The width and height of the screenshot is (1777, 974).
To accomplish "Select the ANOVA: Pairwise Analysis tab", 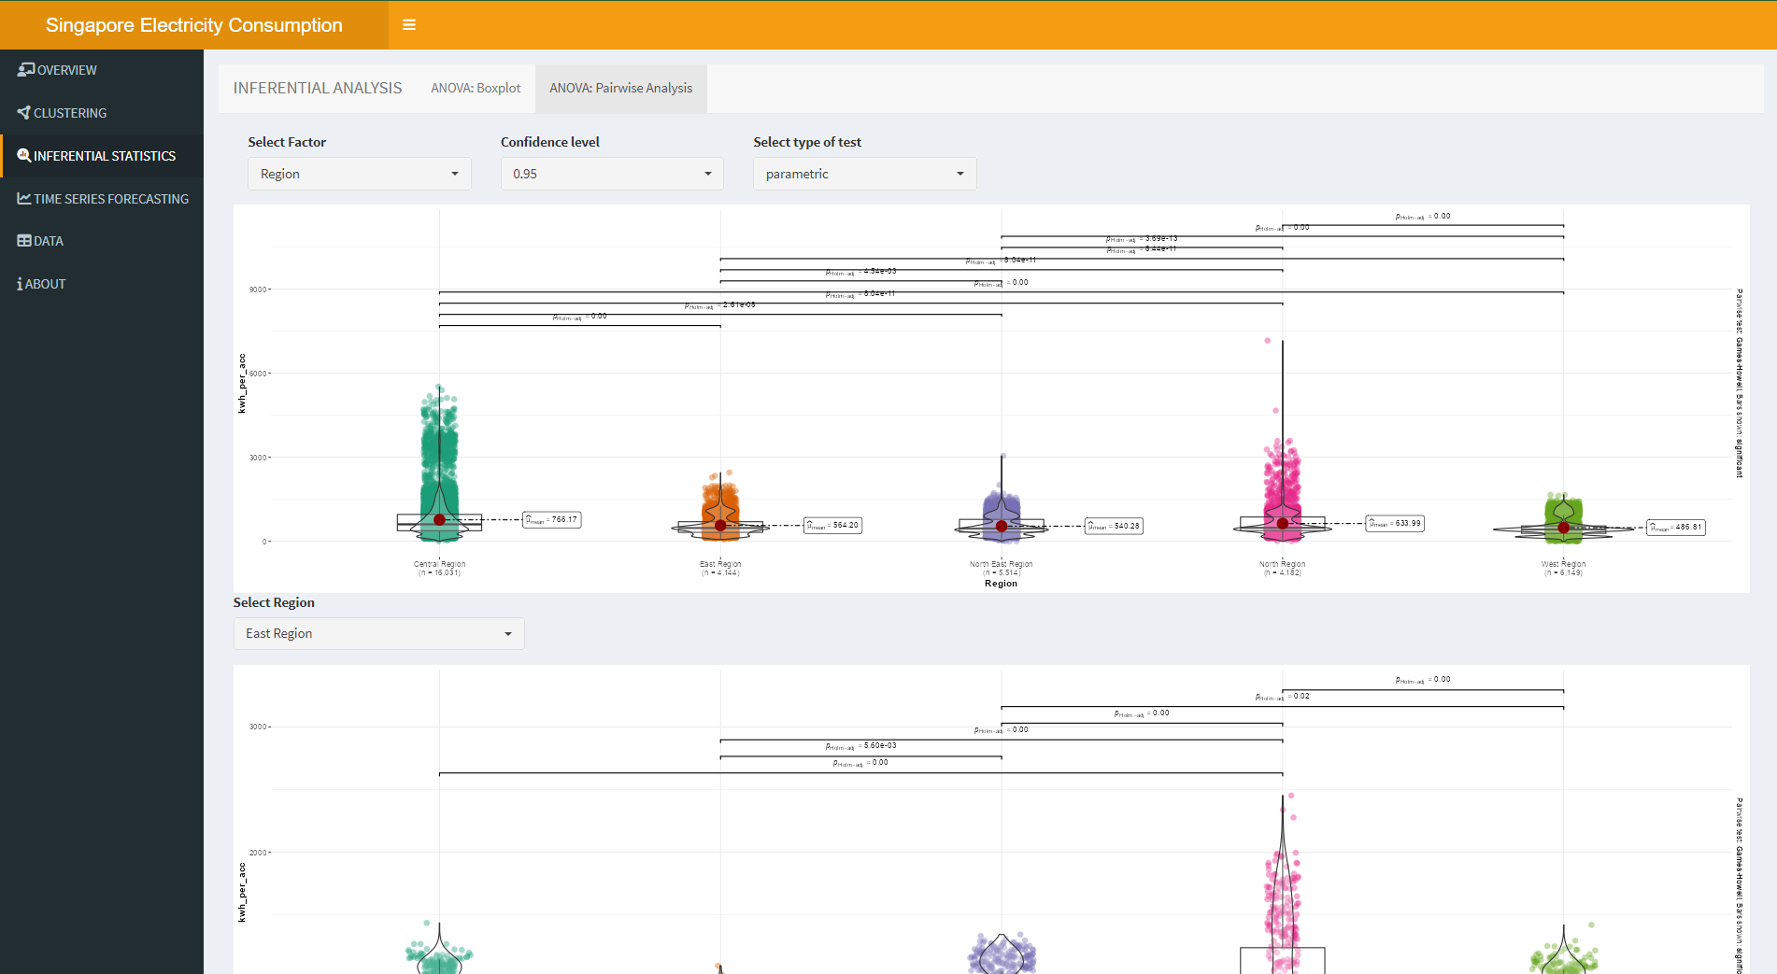I will [620, 88].
